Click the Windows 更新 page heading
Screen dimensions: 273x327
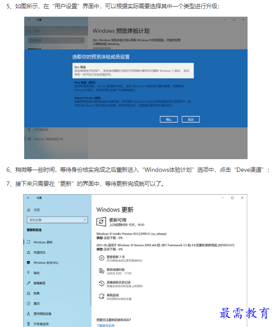115,210
